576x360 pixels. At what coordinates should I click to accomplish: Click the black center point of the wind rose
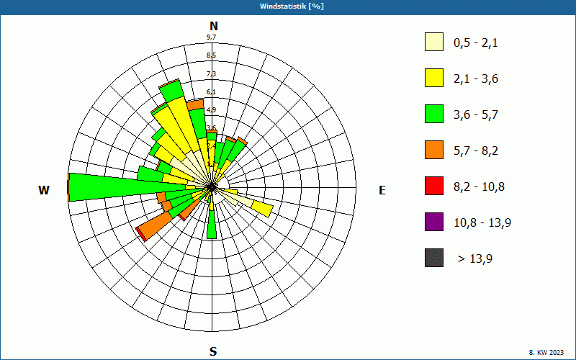pos(211,187)
